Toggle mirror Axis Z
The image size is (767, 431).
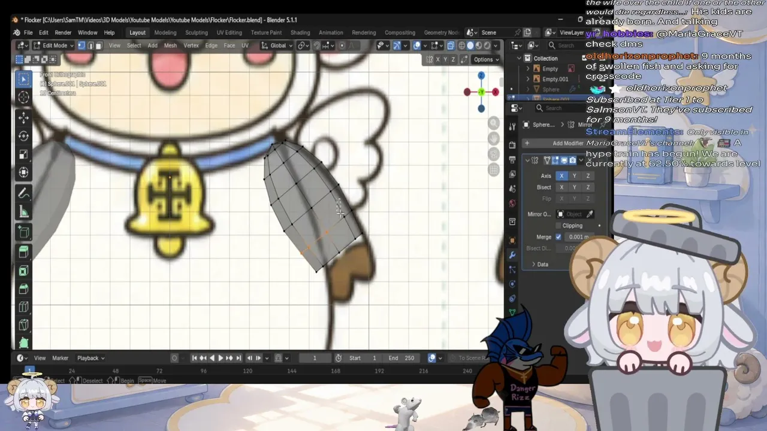pos(588,176)
